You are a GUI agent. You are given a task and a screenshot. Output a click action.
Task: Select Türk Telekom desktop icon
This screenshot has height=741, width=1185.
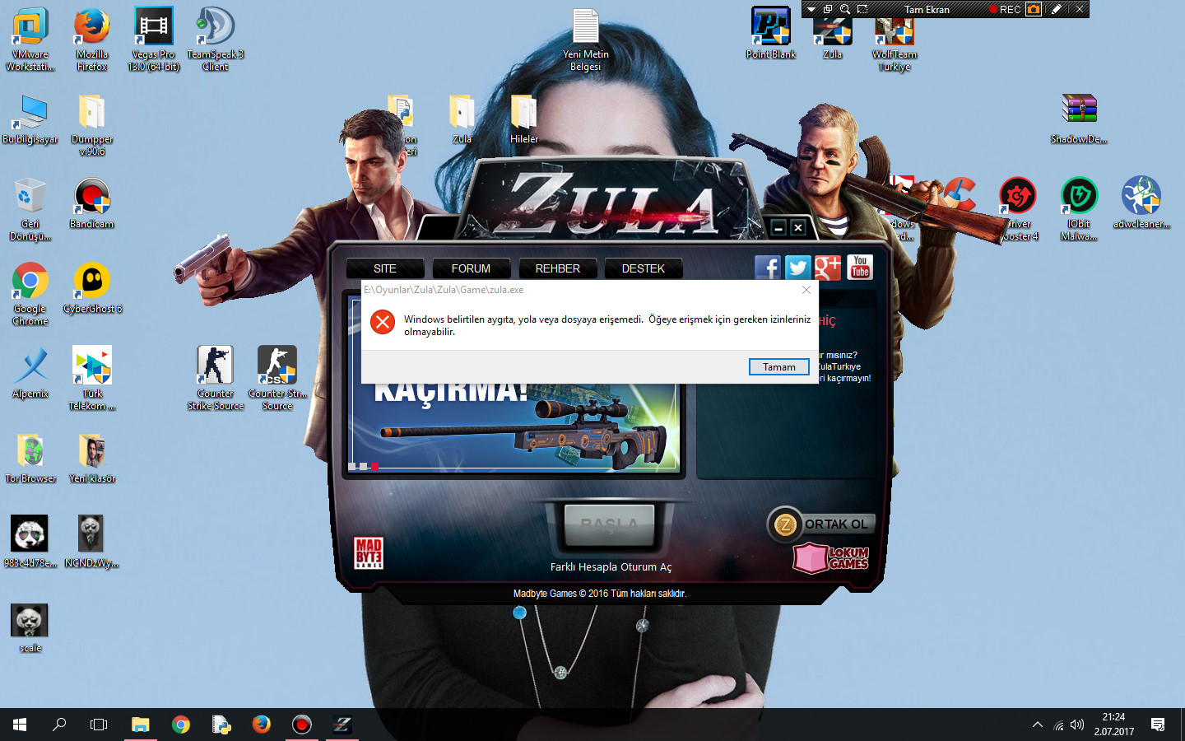pos(92,379)
